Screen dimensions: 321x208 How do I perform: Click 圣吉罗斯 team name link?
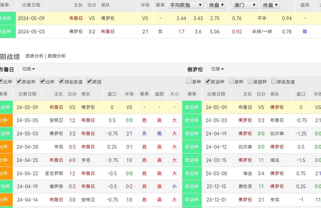coord(54,173)
